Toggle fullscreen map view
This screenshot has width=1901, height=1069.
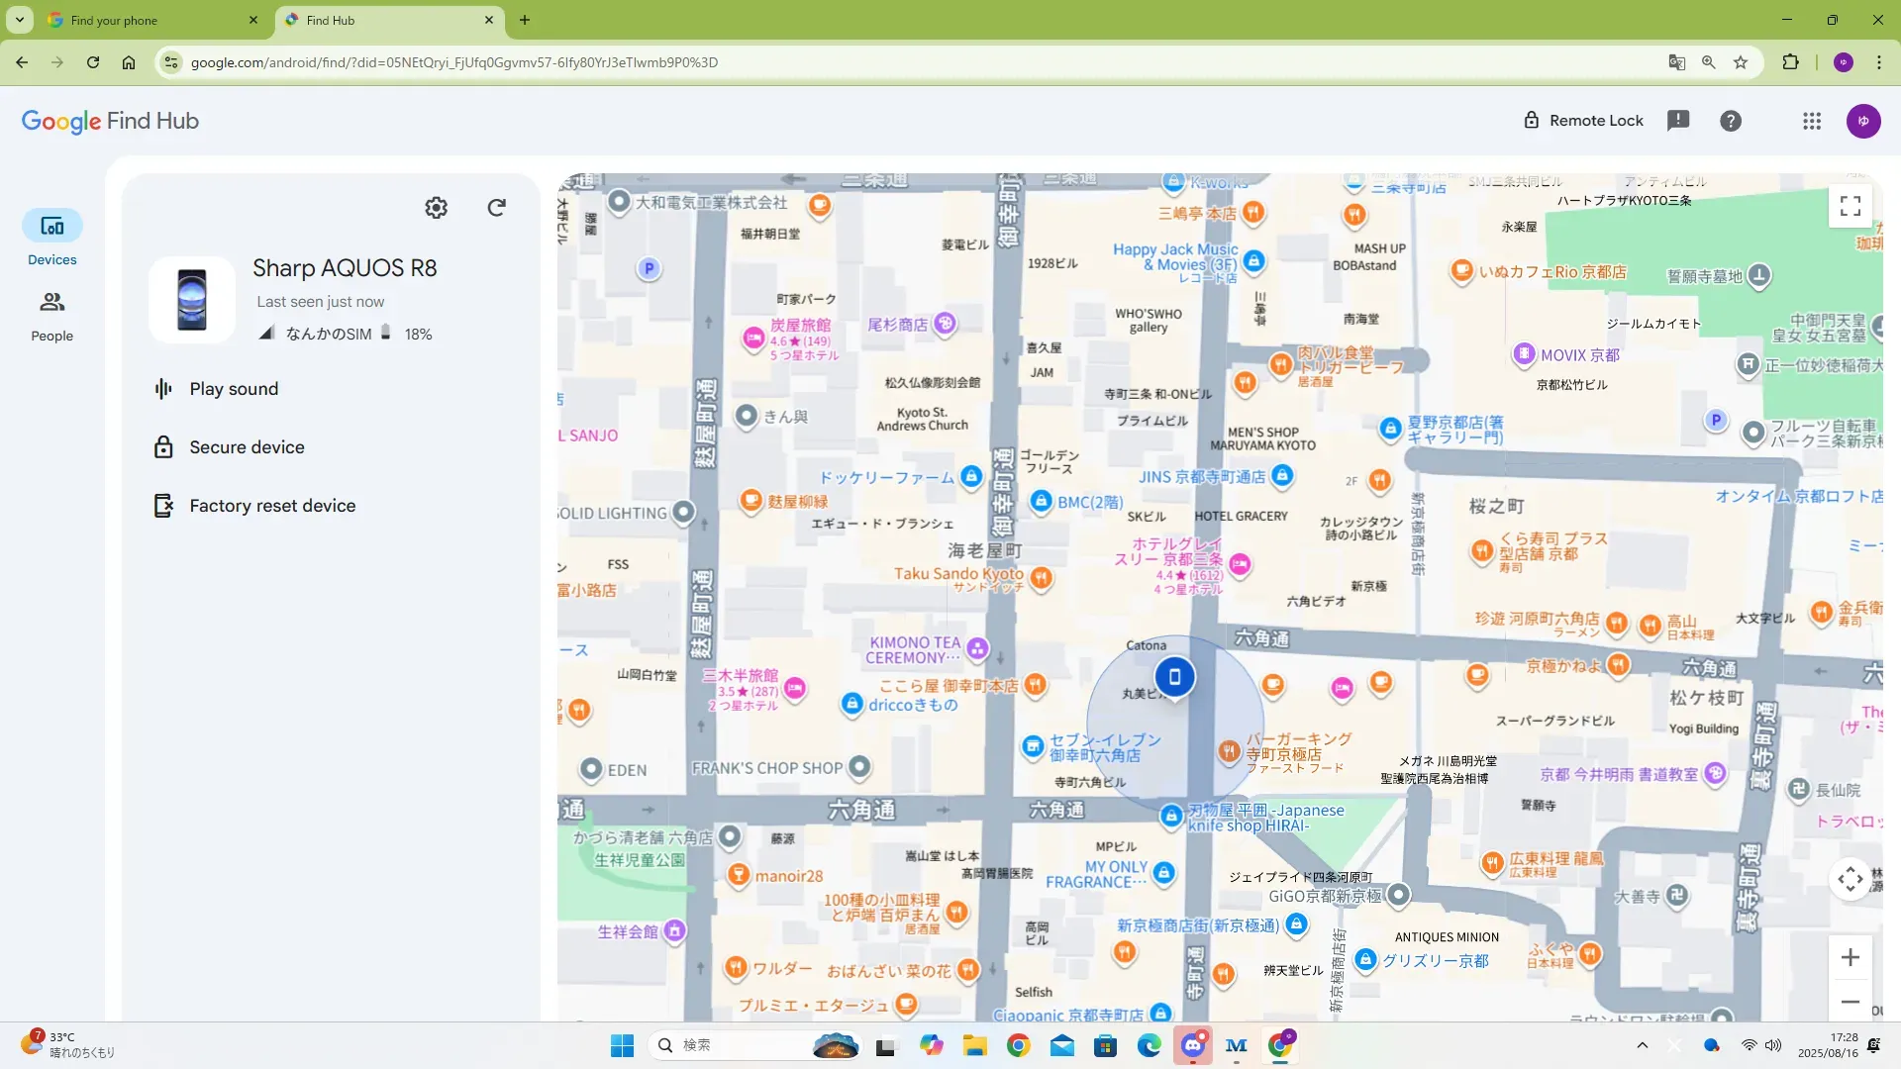click(1850, 206)
